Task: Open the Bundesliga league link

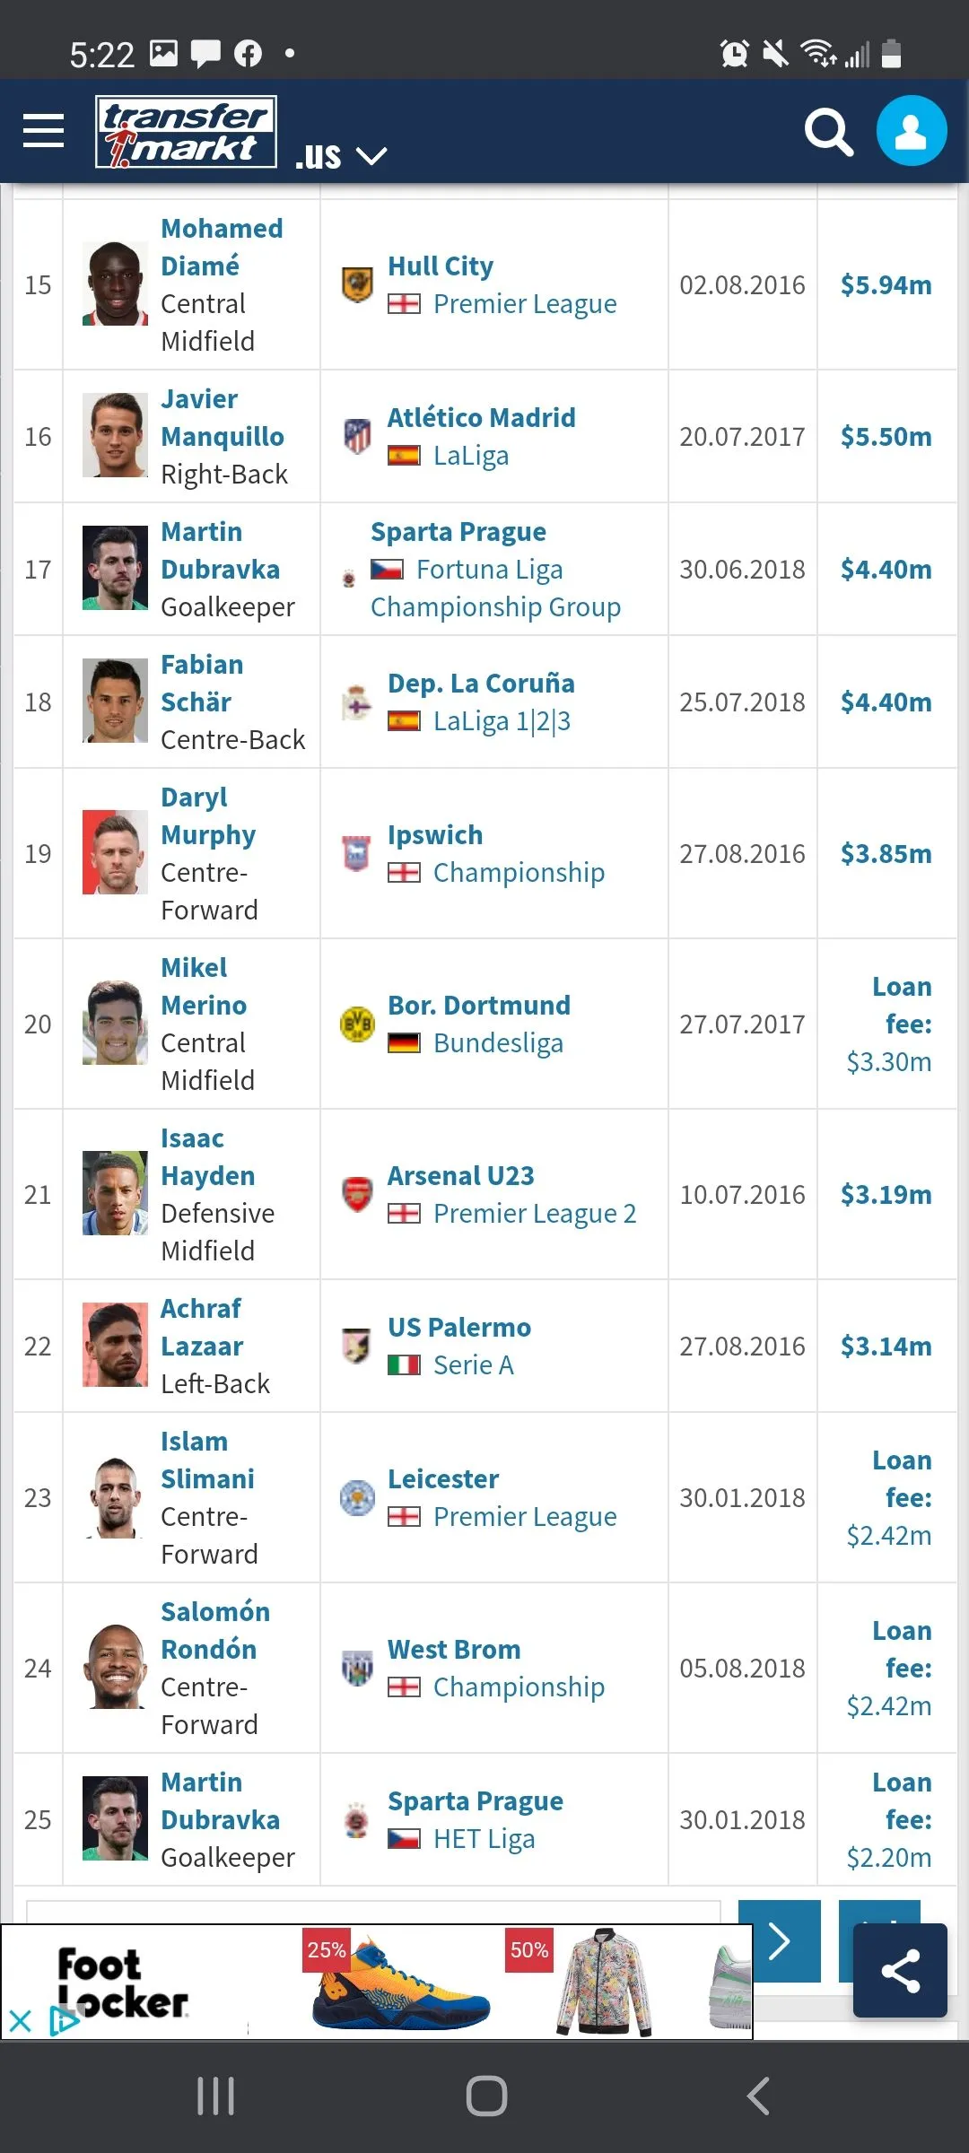Action: 498,1043
